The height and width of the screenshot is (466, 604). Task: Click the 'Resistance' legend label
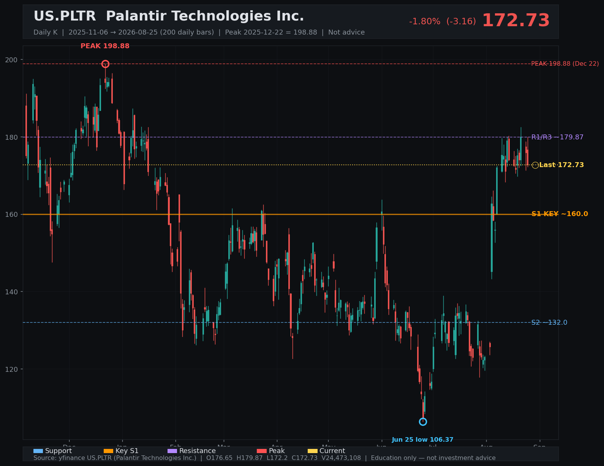[198, 451]
